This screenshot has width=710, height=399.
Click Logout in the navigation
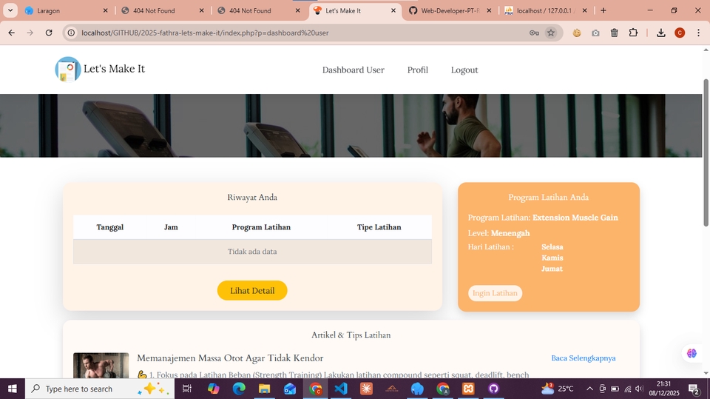(464, 70)
